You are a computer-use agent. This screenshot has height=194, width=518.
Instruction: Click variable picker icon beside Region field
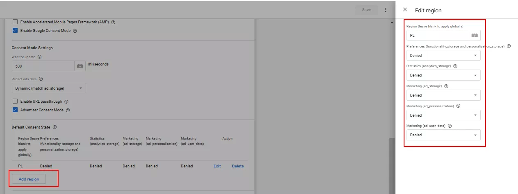[x=475, y=36]
